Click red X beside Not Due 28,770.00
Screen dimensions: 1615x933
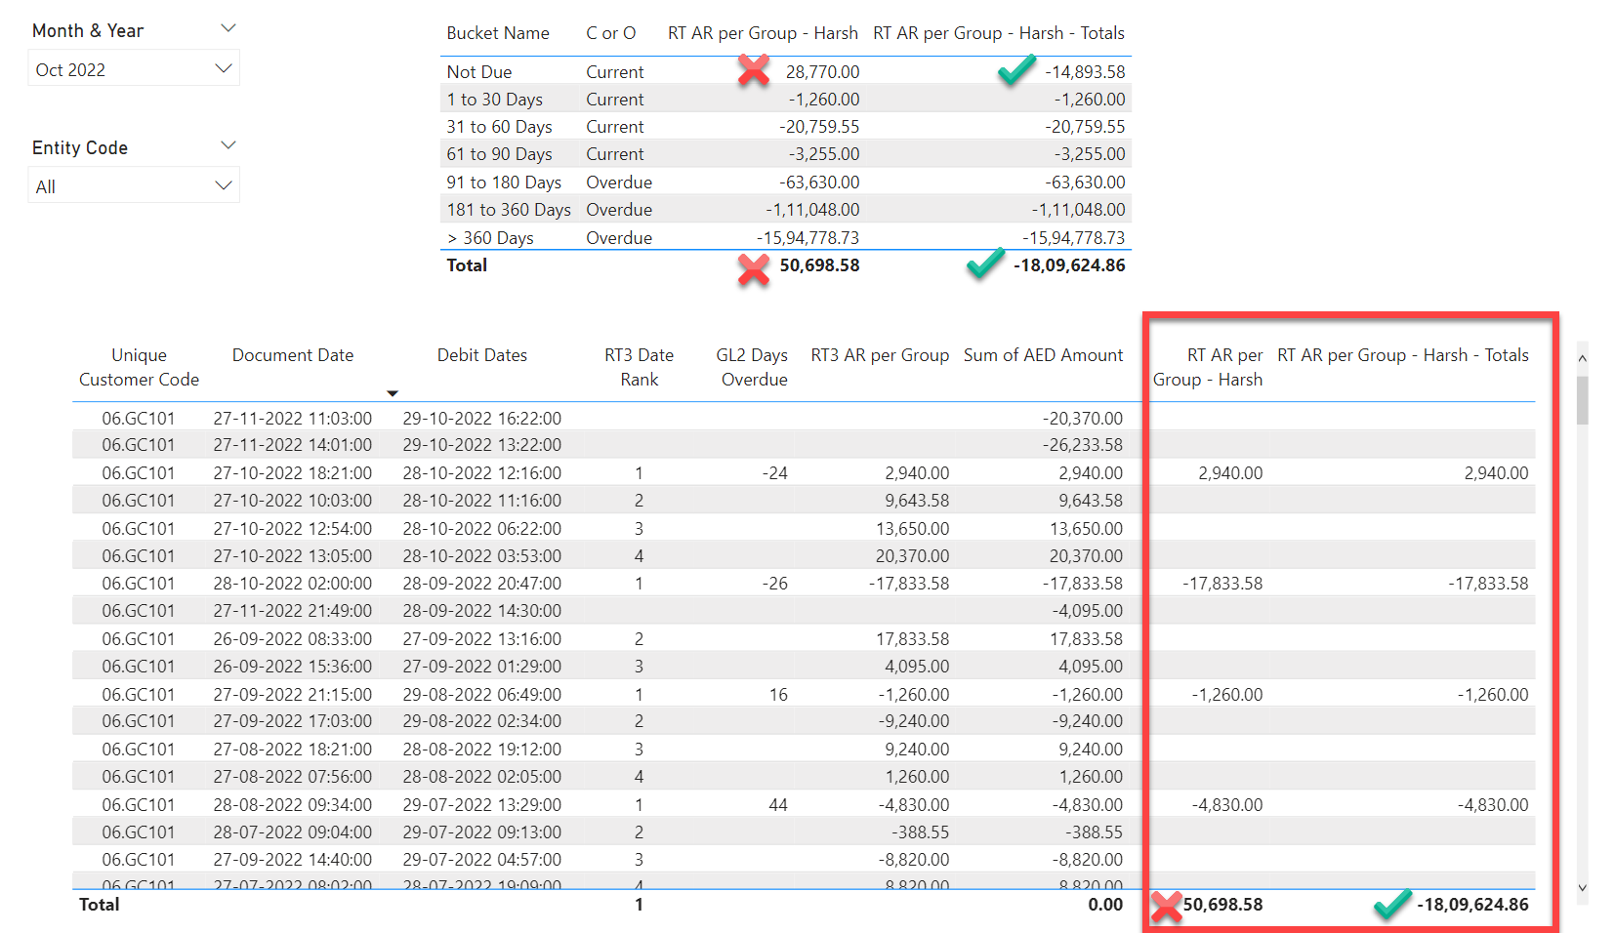[x=753, y=70]
